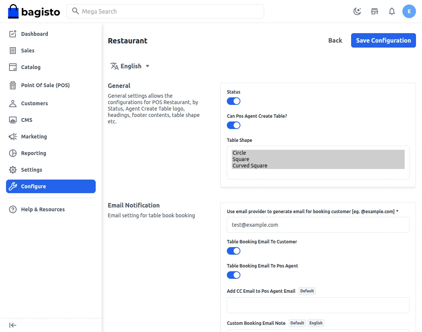Click the Help & Resources question icon
Image resolution: width=422 pixels, height=332 pixels.
pos(13,209)
